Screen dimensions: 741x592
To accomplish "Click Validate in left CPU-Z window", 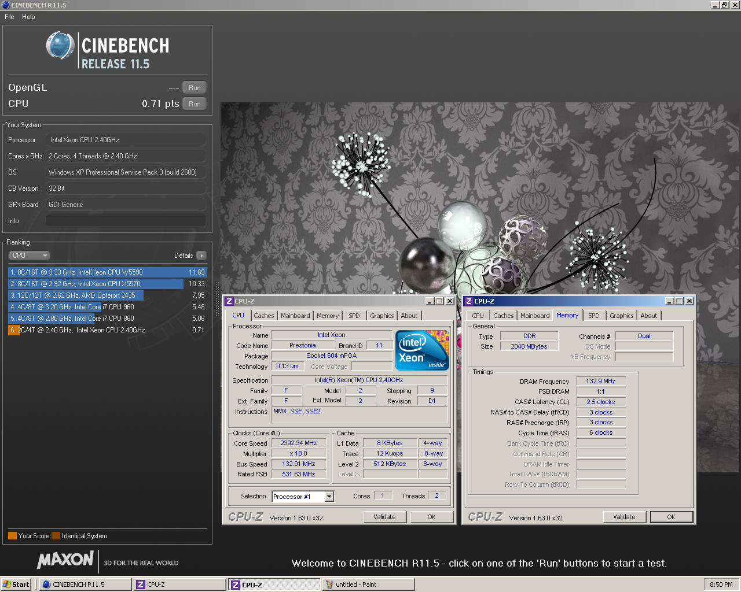I will (x=385, y=517).
